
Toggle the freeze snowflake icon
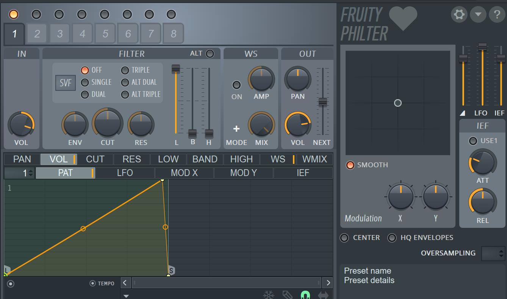pos(269,295)
